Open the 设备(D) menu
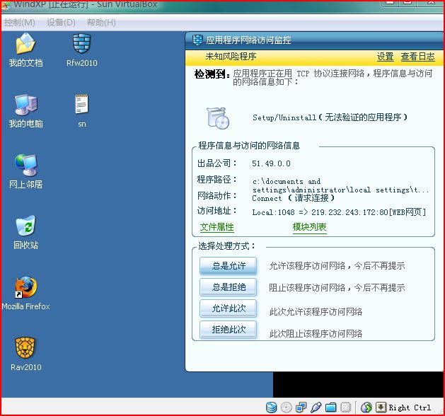 pyautogui.click(x=61, y=23)
